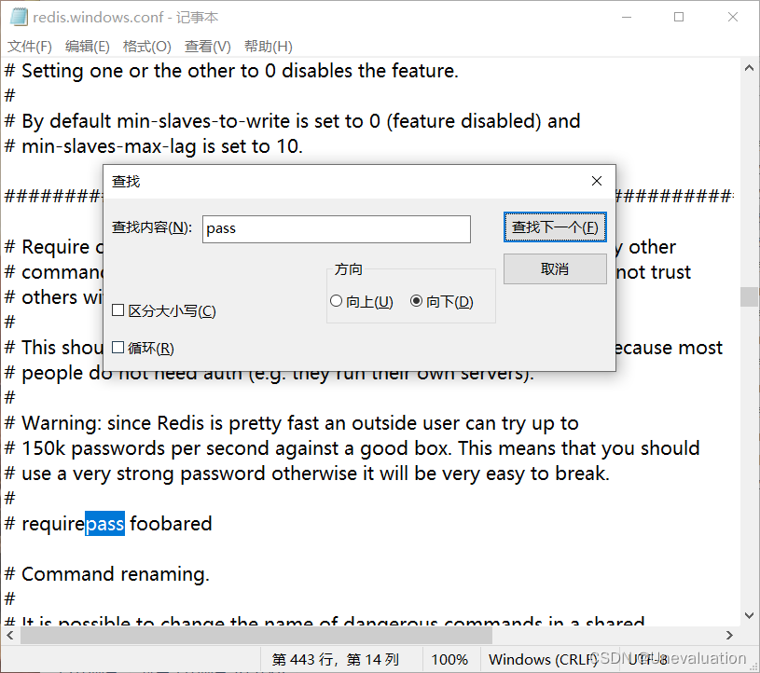The image size is (760, 673).
Task: Click the vertical scrollbar down arrow
Action: tap(749, 616)
